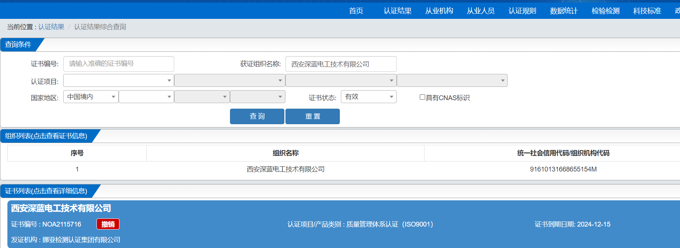680x248 pixels.
Task: Open the 数据统计 navigation menu
Action: [564, 11]
